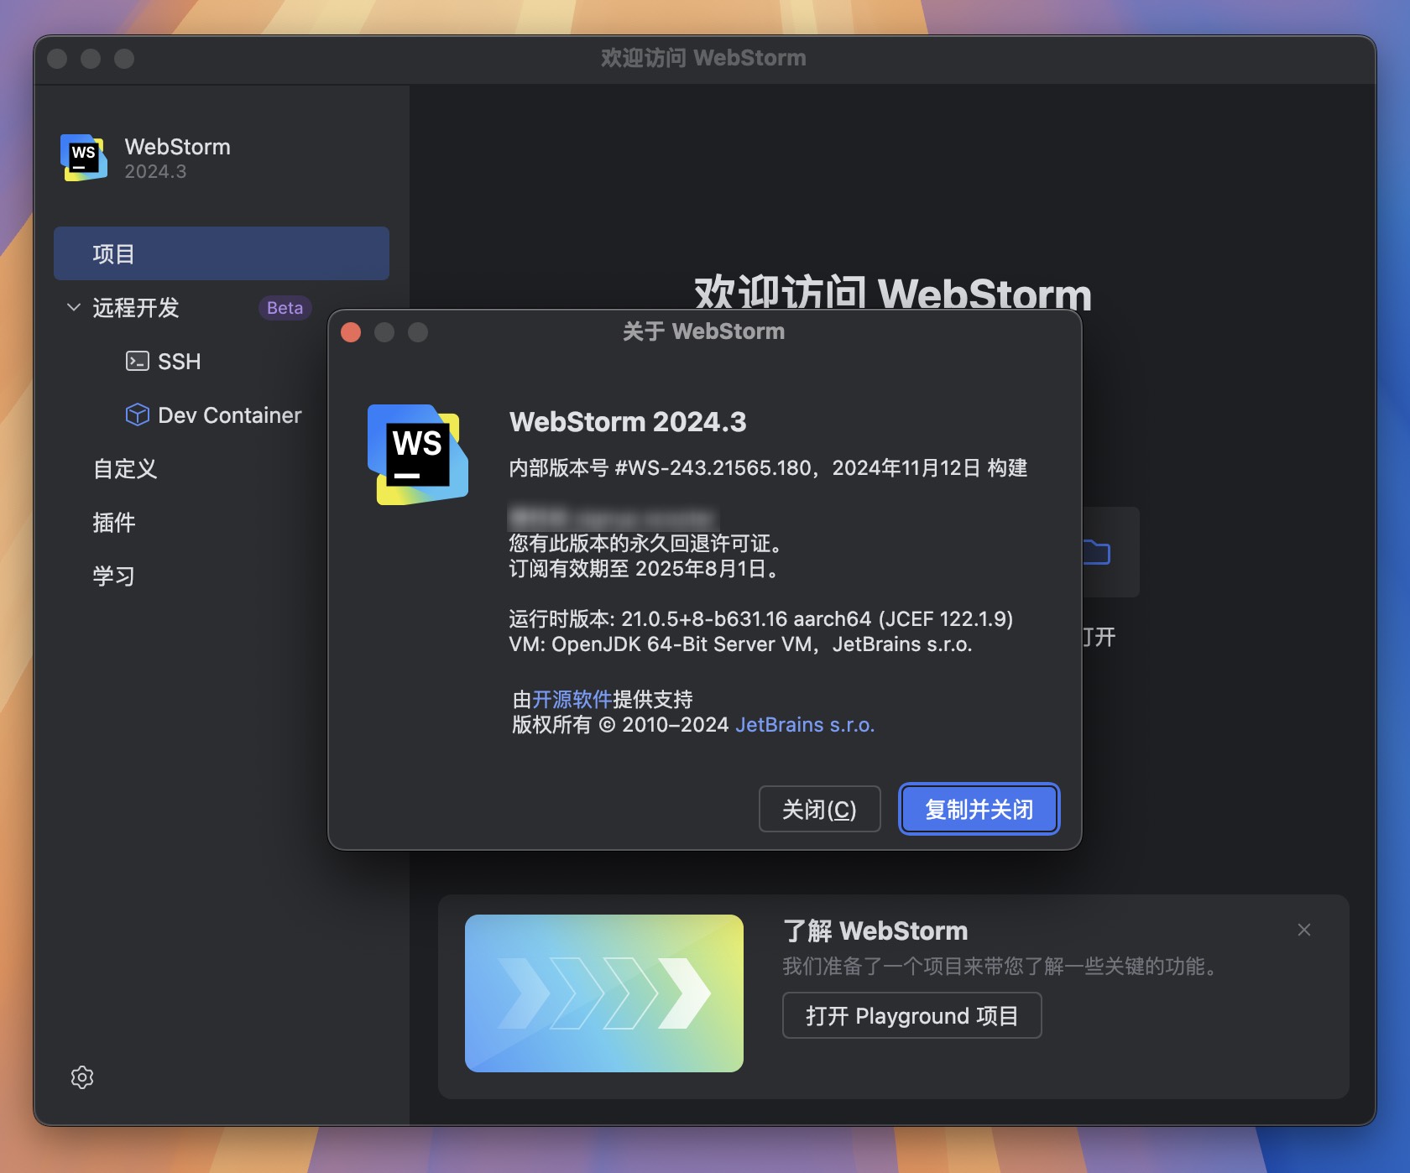Click the large WS logo in About dialog
Viewport: 1410px width, 1173px height.
418,455
